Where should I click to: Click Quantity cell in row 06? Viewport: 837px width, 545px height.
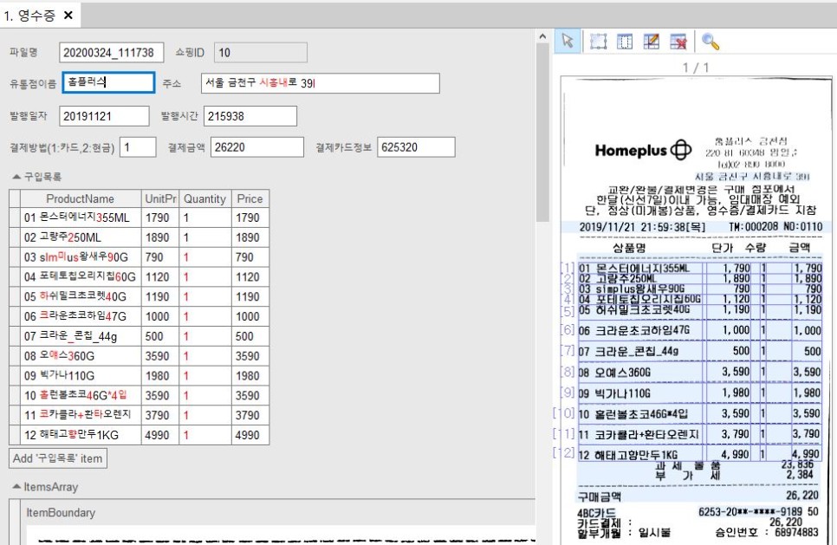click(205, 316)
